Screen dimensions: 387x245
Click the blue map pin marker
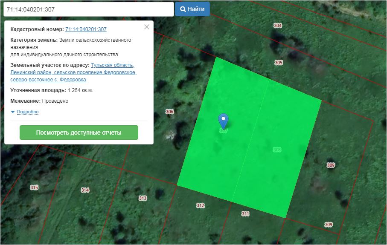(x=223, y=120)
